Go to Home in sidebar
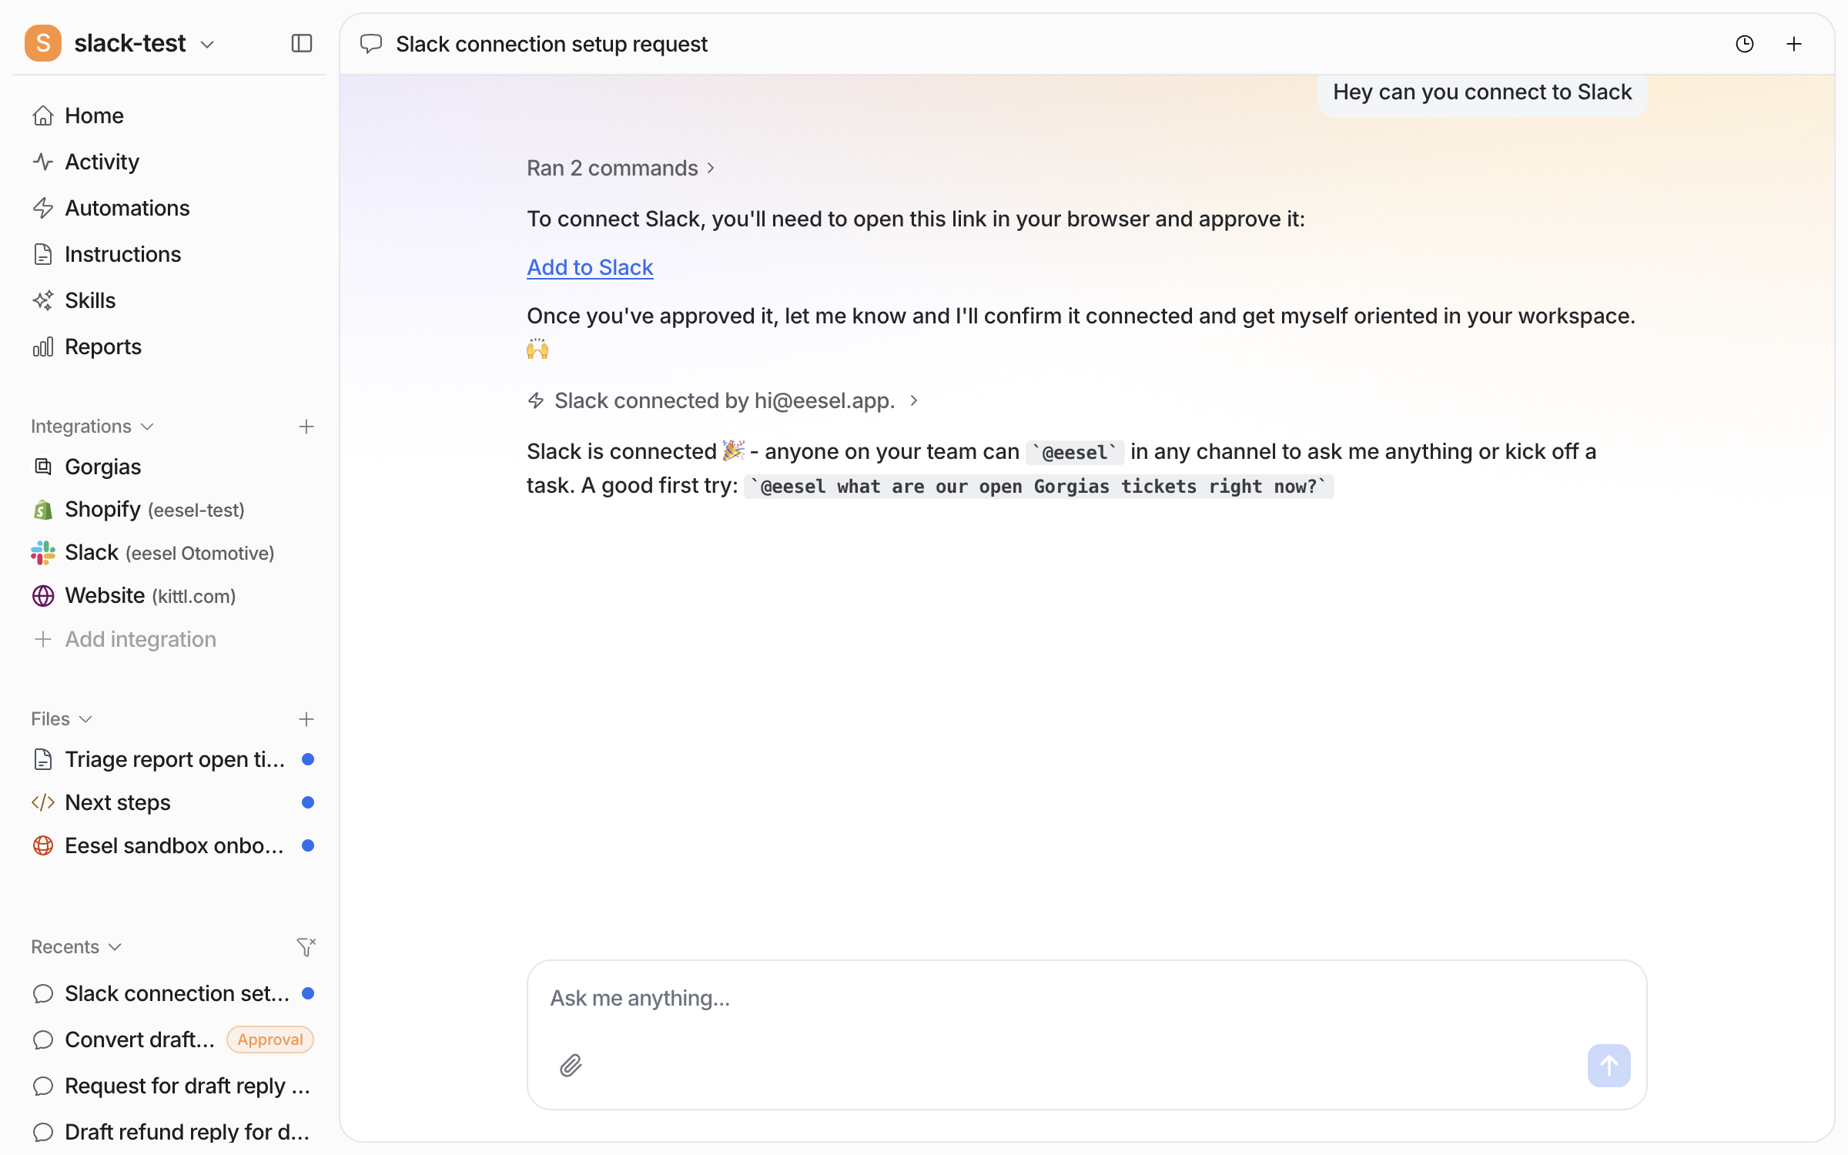The height and width of the screenshot is (1155, 1848). pos(169,115)
